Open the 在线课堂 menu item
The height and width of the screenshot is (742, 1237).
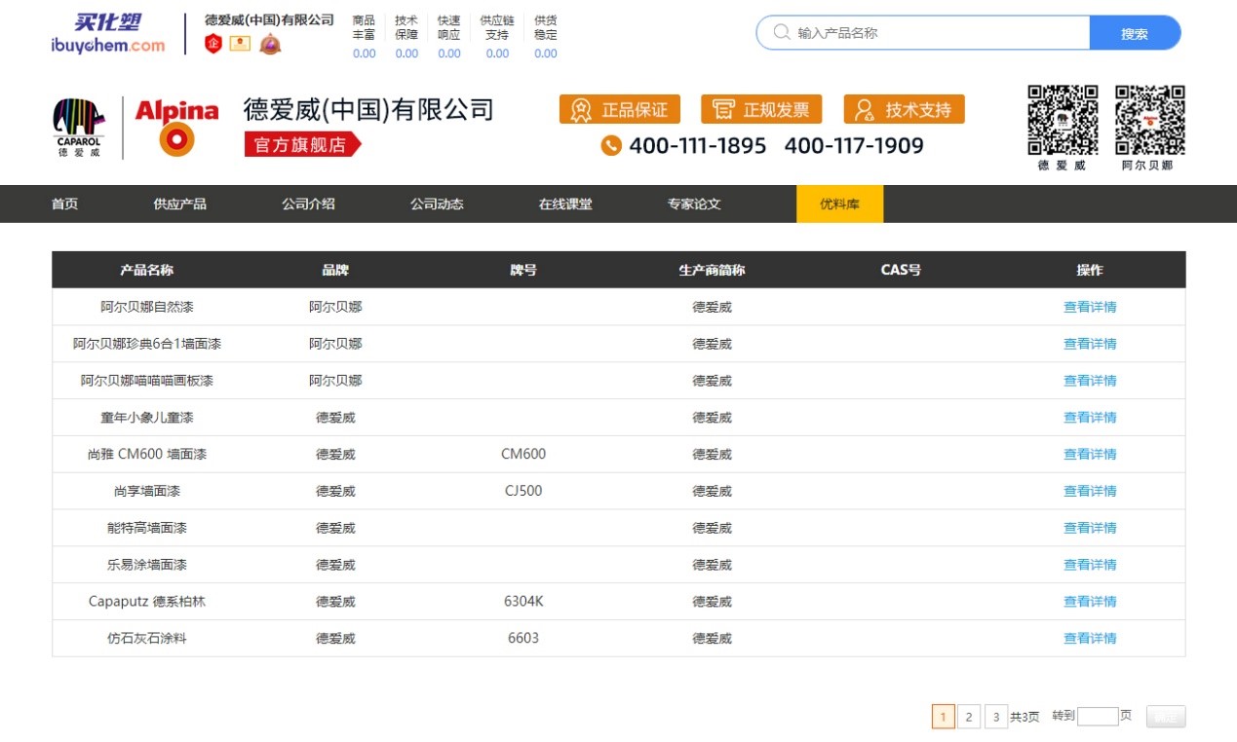(565, 204)
